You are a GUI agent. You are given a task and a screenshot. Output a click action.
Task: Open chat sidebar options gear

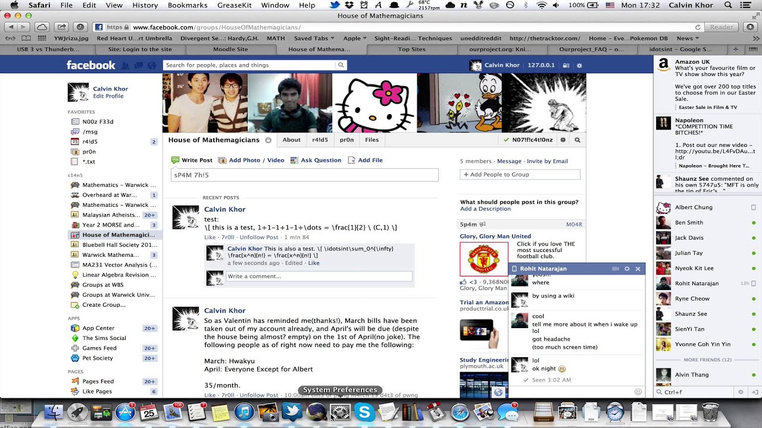tap(741, 392)
